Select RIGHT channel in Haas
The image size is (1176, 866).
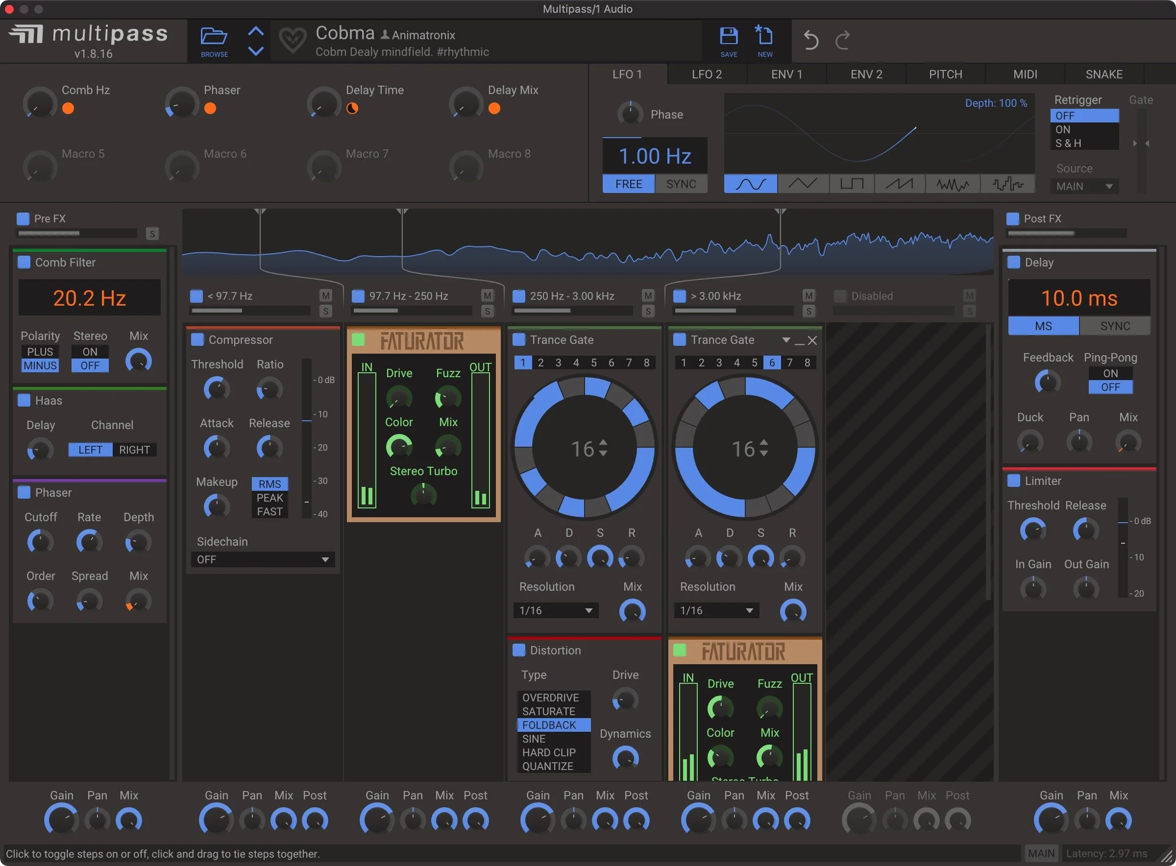pos(134,450)
